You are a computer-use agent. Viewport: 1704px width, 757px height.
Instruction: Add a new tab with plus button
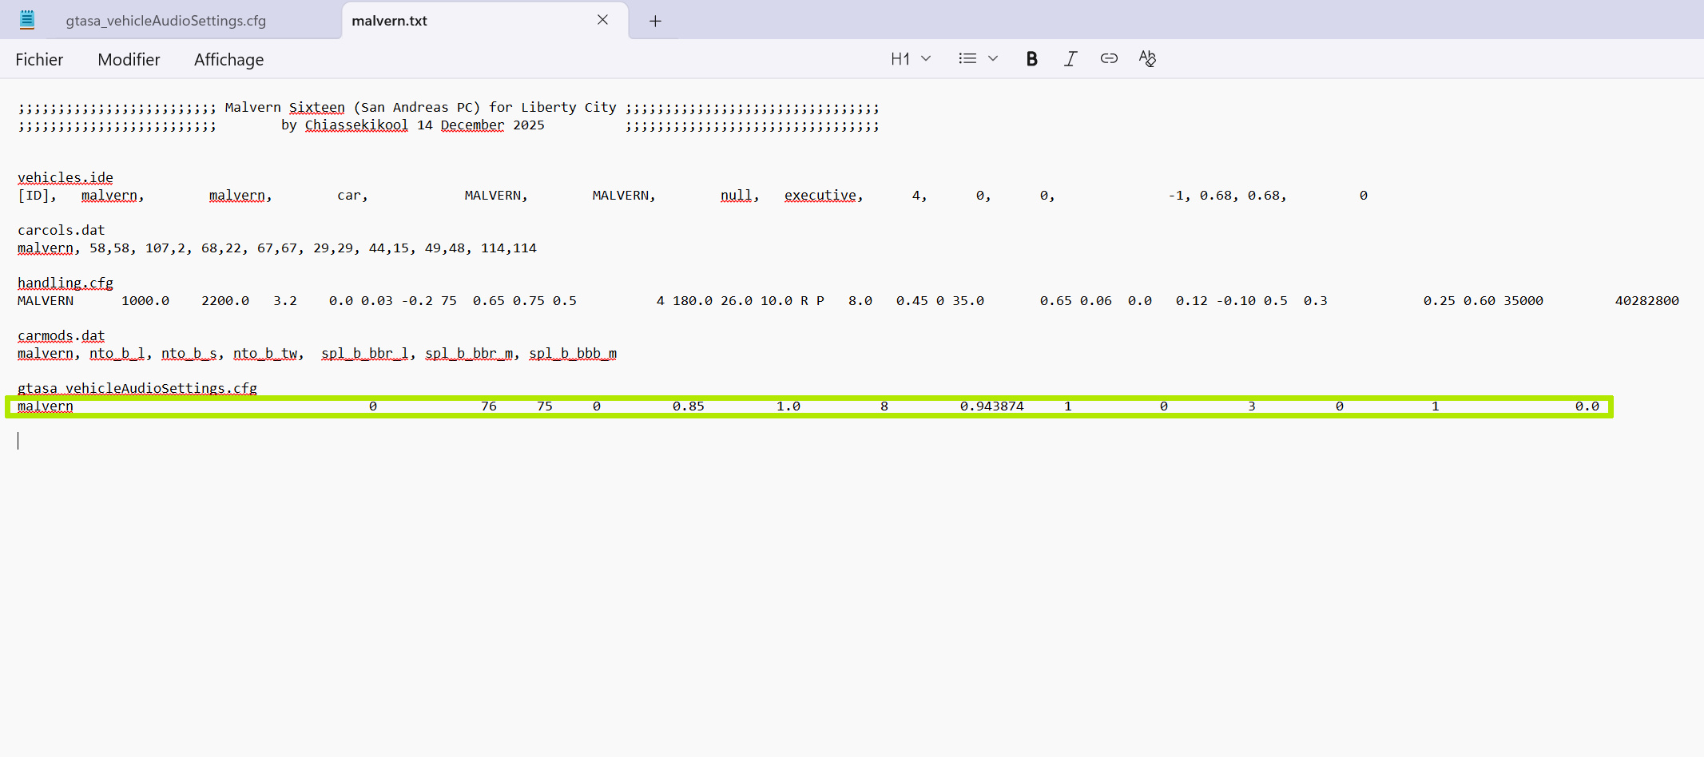coord(655,21)
